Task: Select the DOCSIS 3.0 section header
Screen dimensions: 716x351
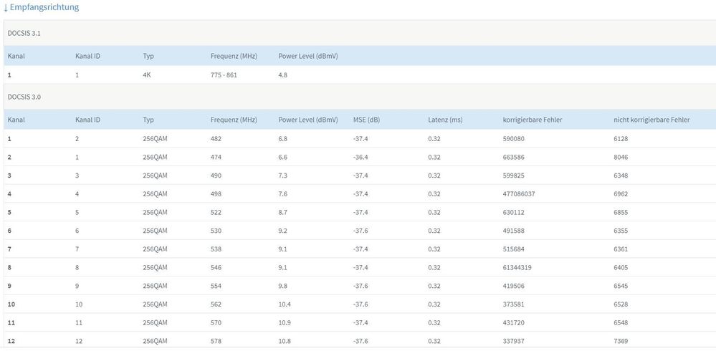Action: [24, 96]
